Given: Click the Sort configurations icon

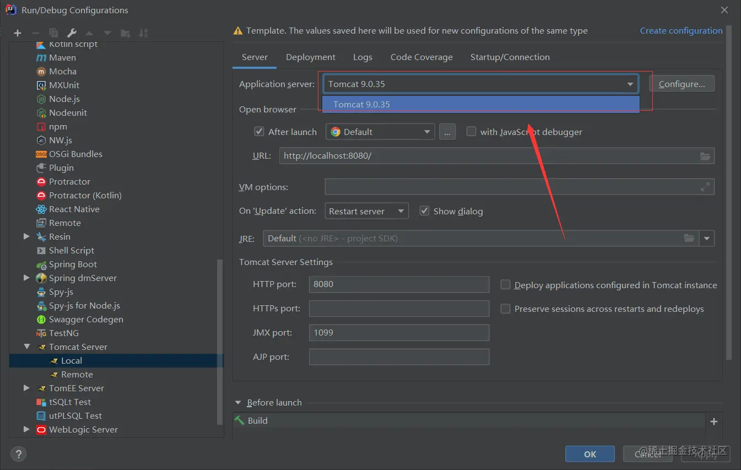Looking at the screenshot, I should [x=143, y=33].
